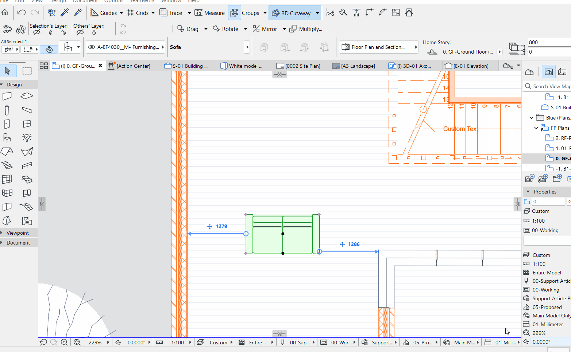Click the Multiply... button
The image size is (571, 352).
[306, 29]
